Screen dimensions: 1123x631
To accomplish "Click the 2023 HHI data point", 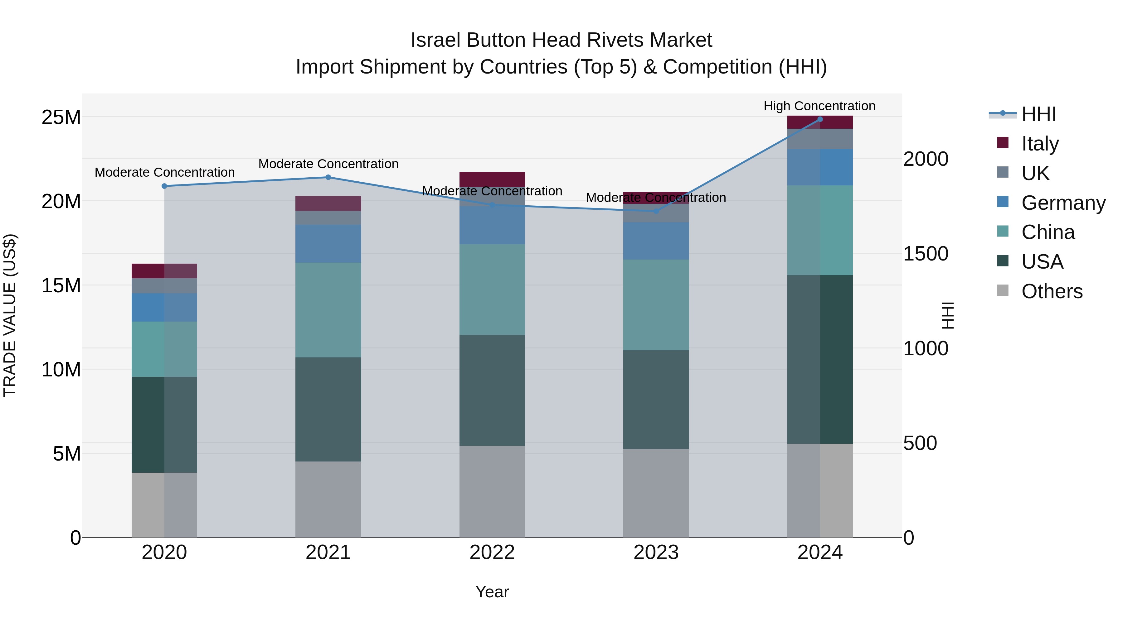I will click(x=656, y=211).
